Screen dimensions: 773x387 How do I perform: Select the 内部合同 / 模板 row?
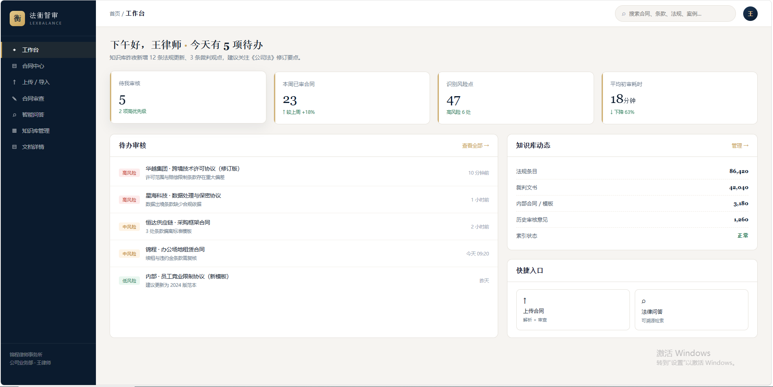(x=632, y=204)
